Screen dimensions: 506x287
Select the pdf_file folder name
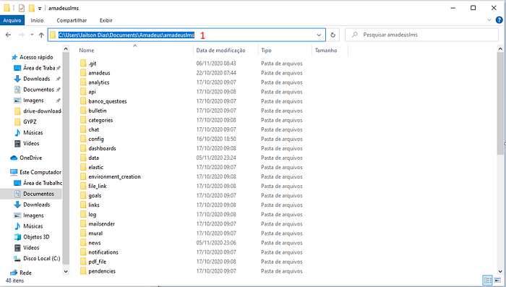[x=97, y=262]
